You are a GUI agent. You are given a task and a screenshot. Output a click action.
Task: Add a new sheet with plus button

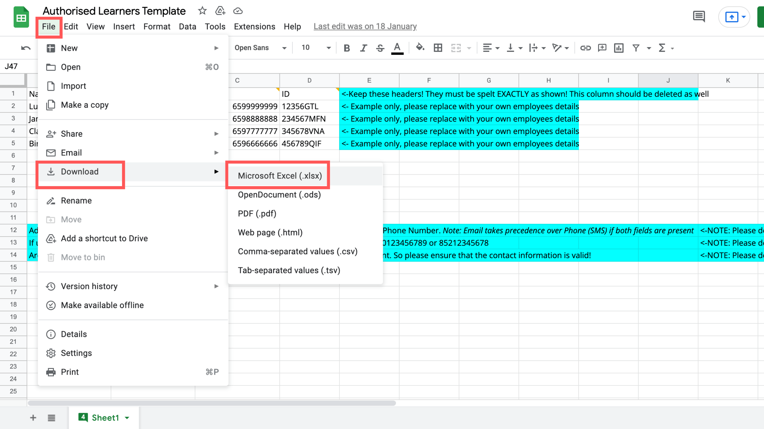pyautogui.click(x=33, y=418)
